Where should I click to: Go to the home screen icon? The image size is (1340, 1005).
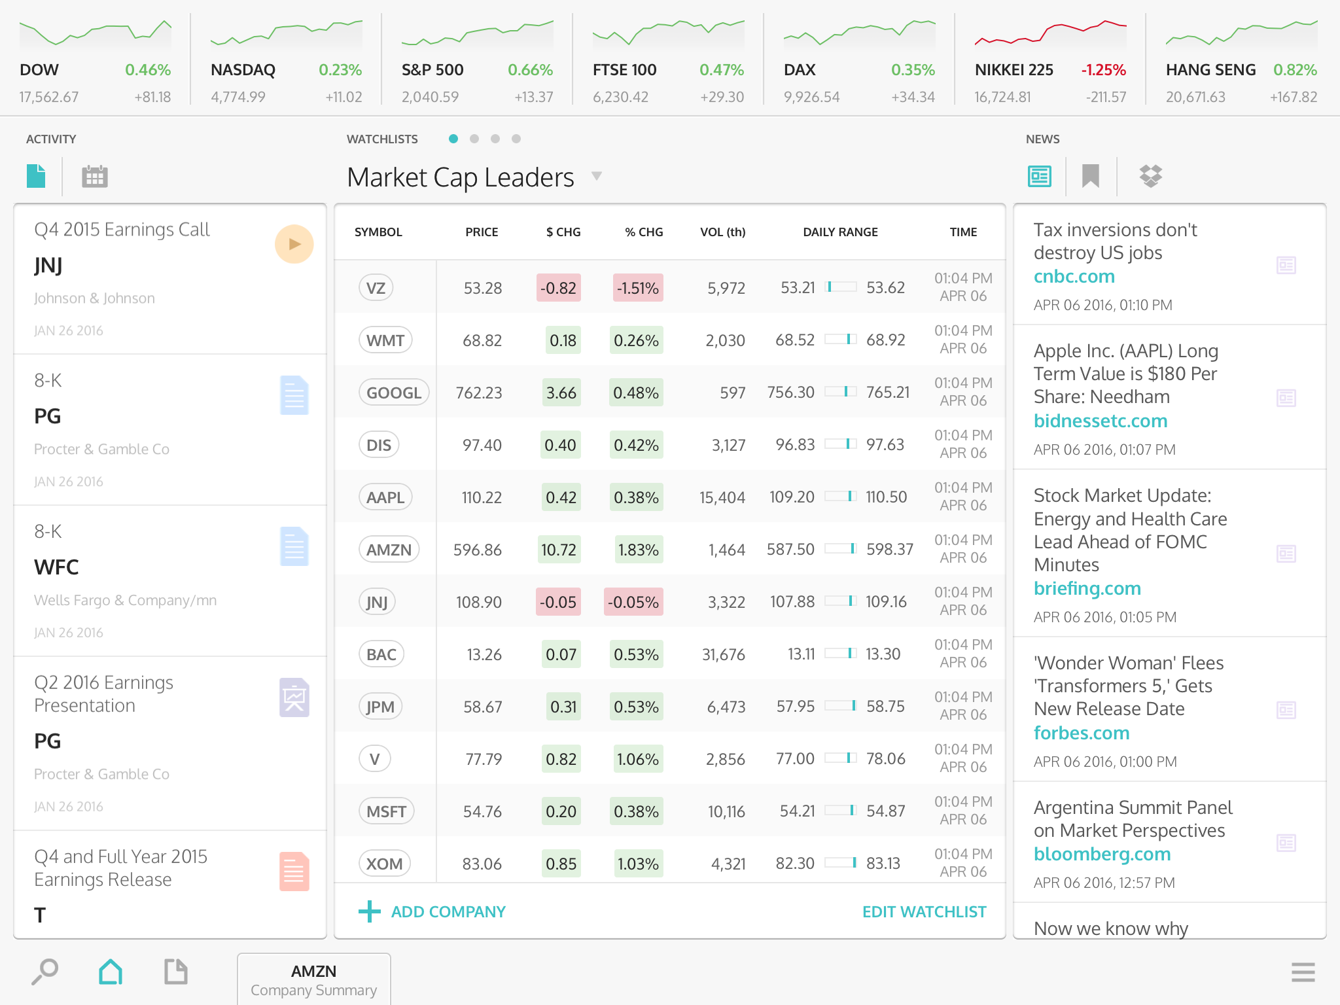tap(111, 972)
